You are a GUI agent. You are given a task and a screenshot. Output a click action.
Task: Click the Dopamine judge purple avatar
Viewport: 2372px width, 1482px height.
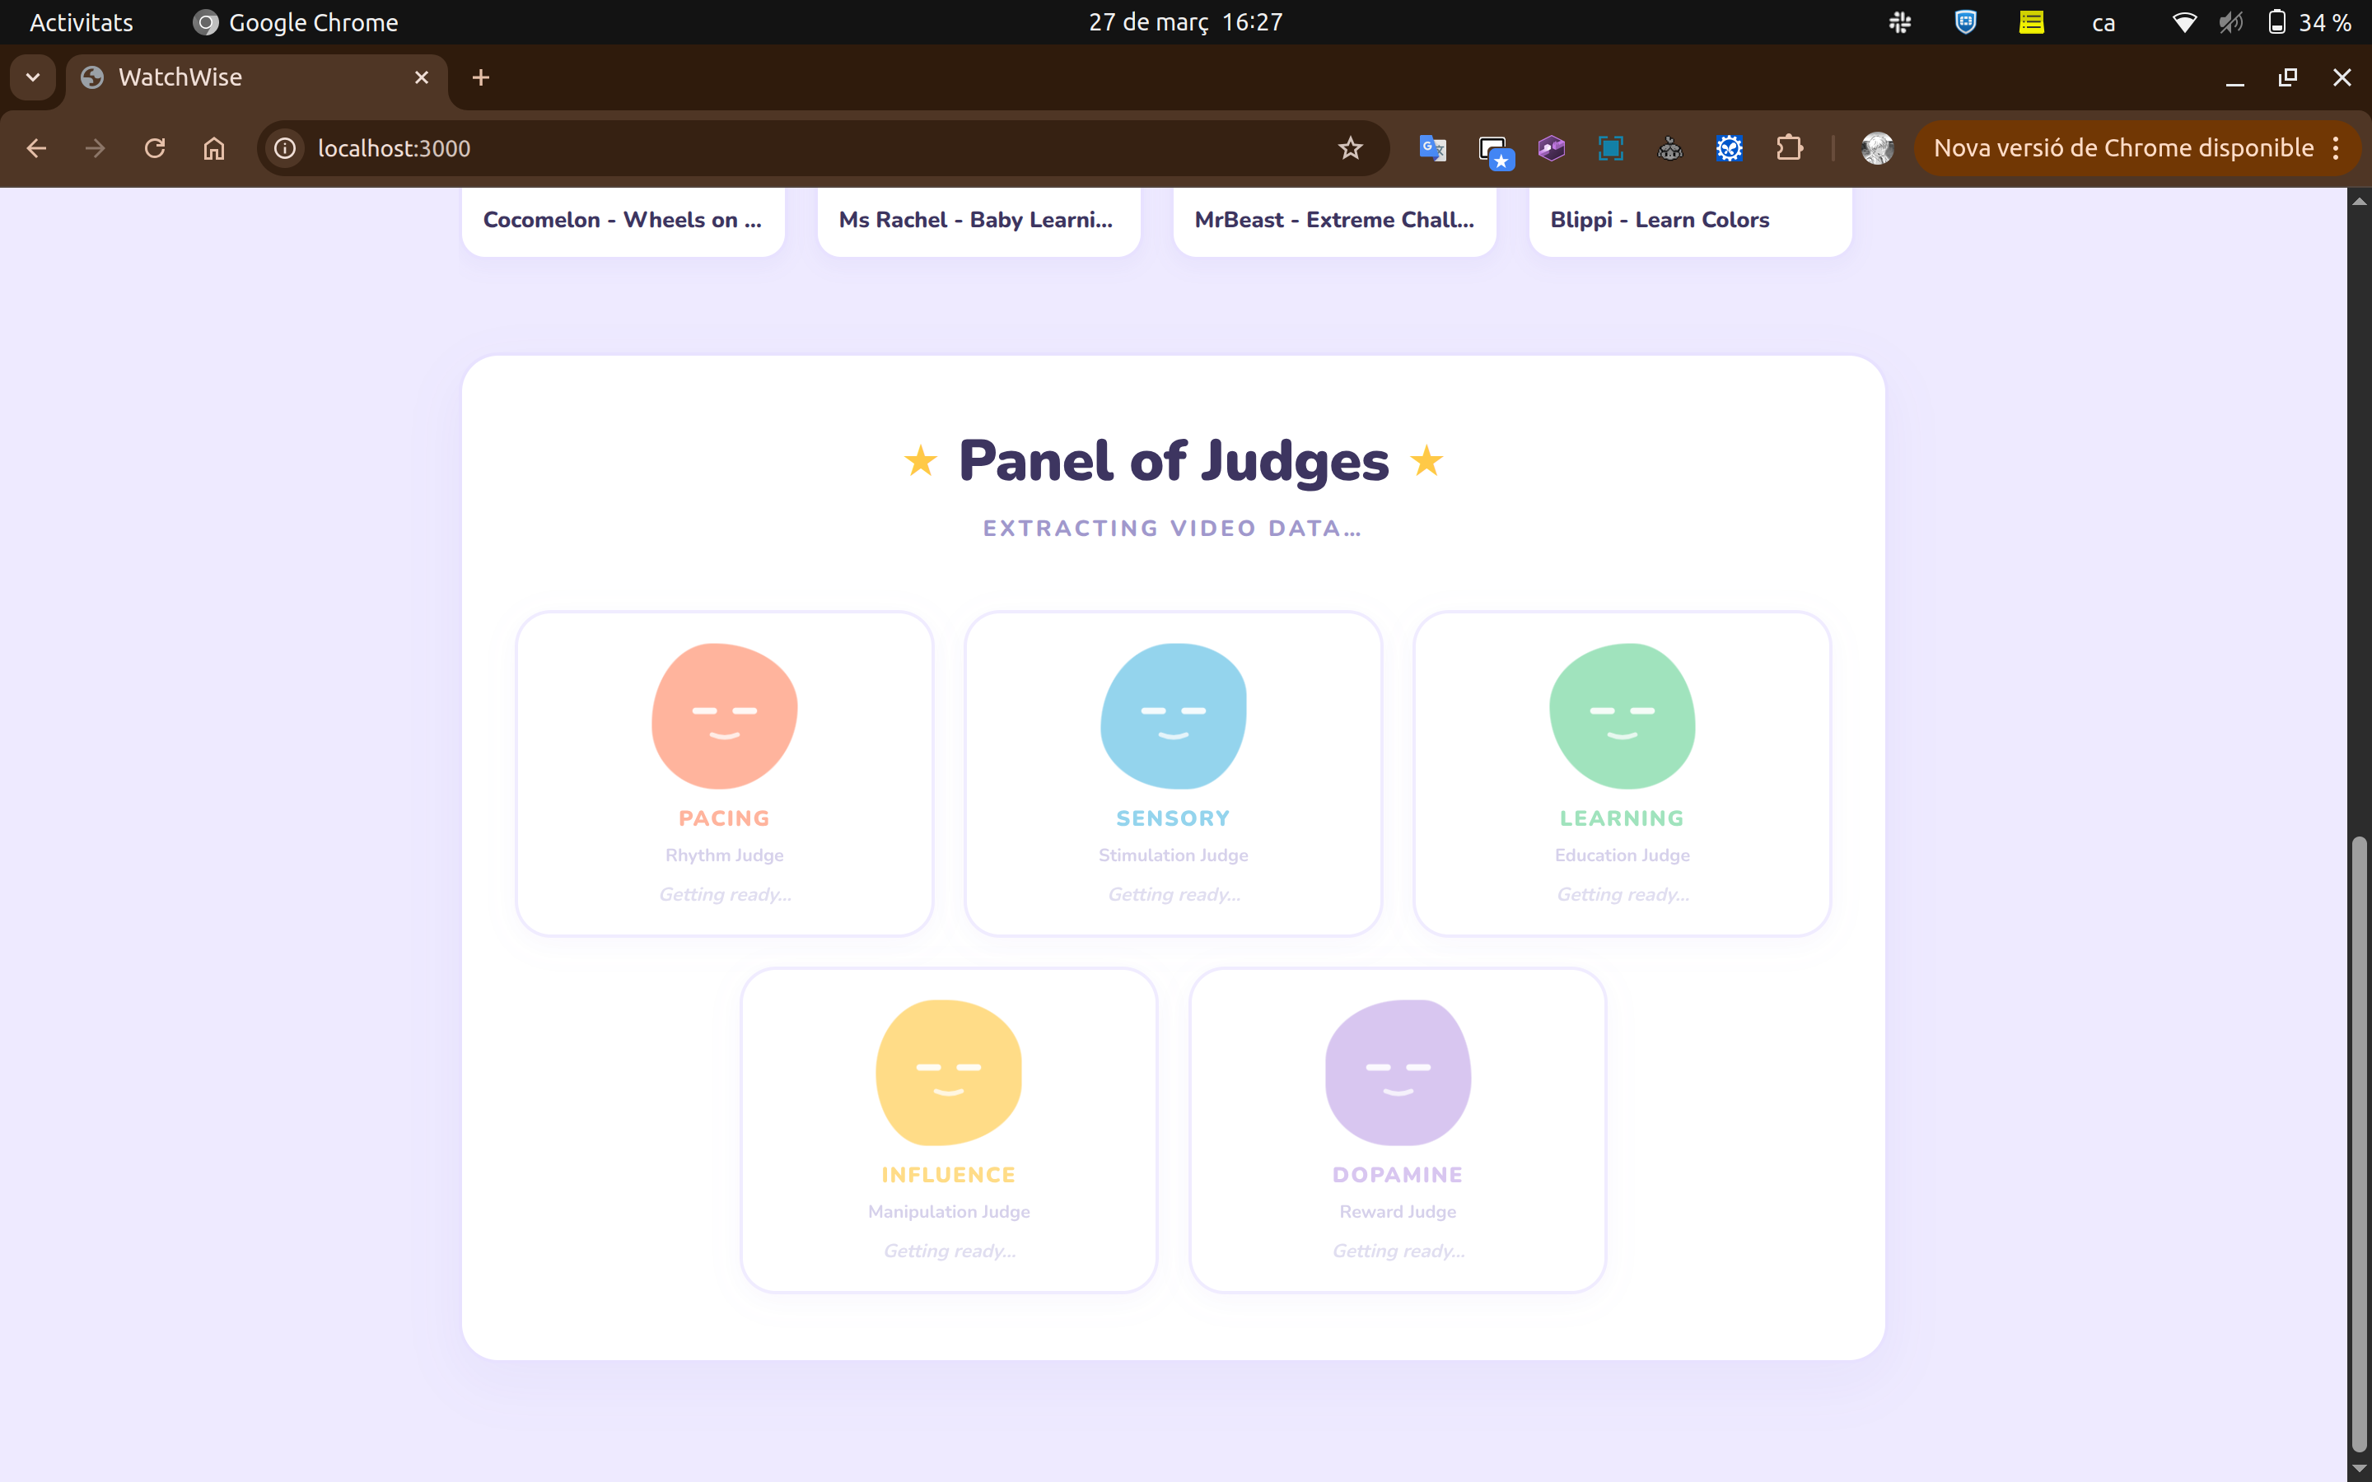[x=1397, y=1071]
